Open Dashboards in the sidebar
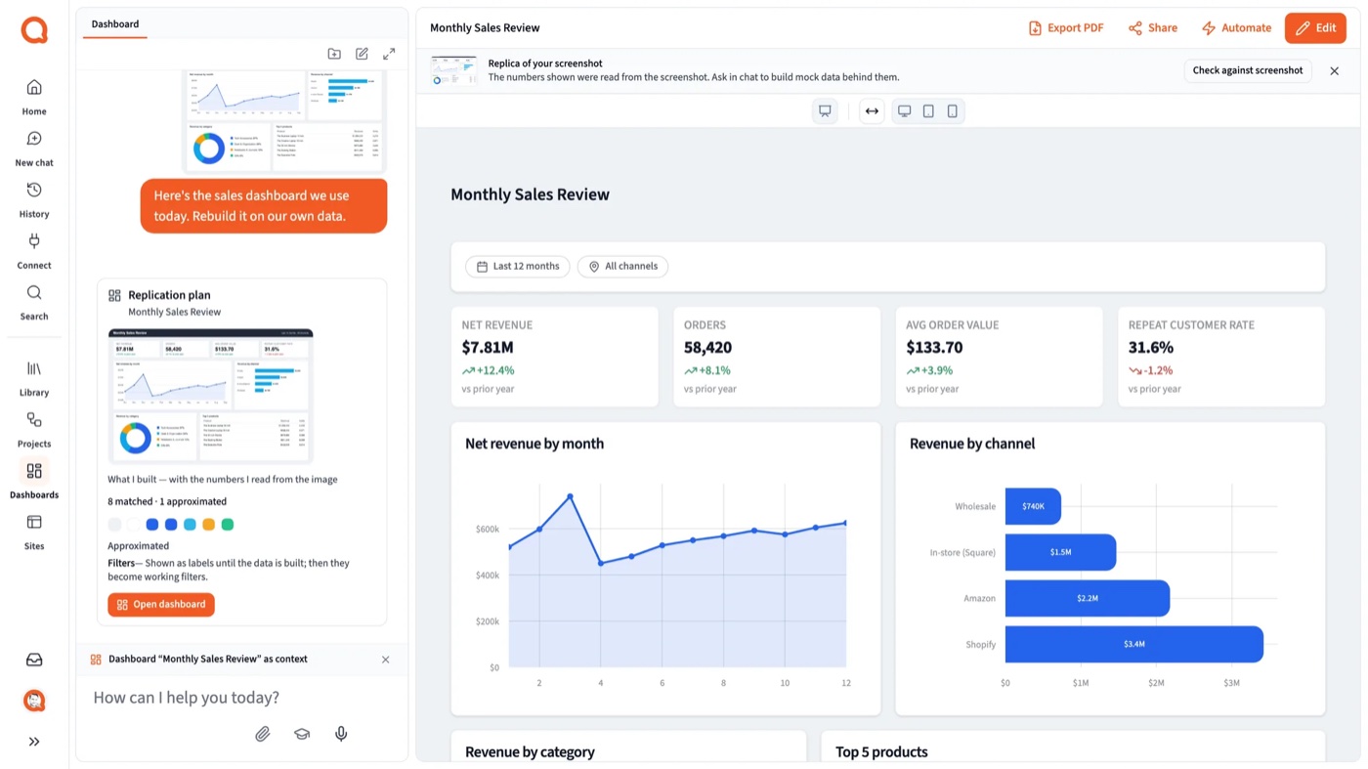1368x769 pixels. point(34,481)
